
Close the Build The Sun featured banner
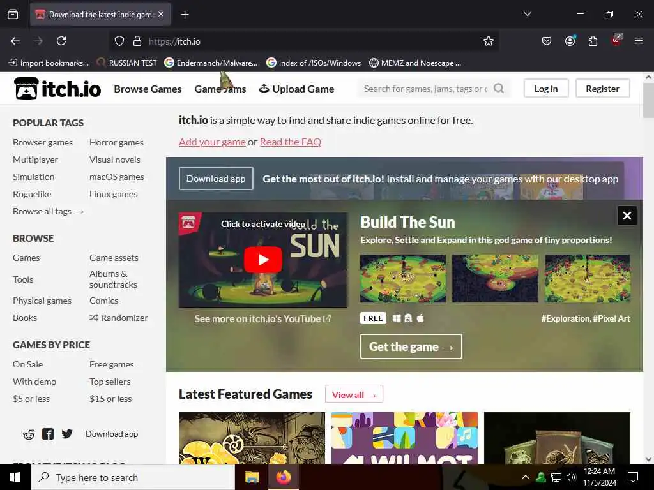627,216
